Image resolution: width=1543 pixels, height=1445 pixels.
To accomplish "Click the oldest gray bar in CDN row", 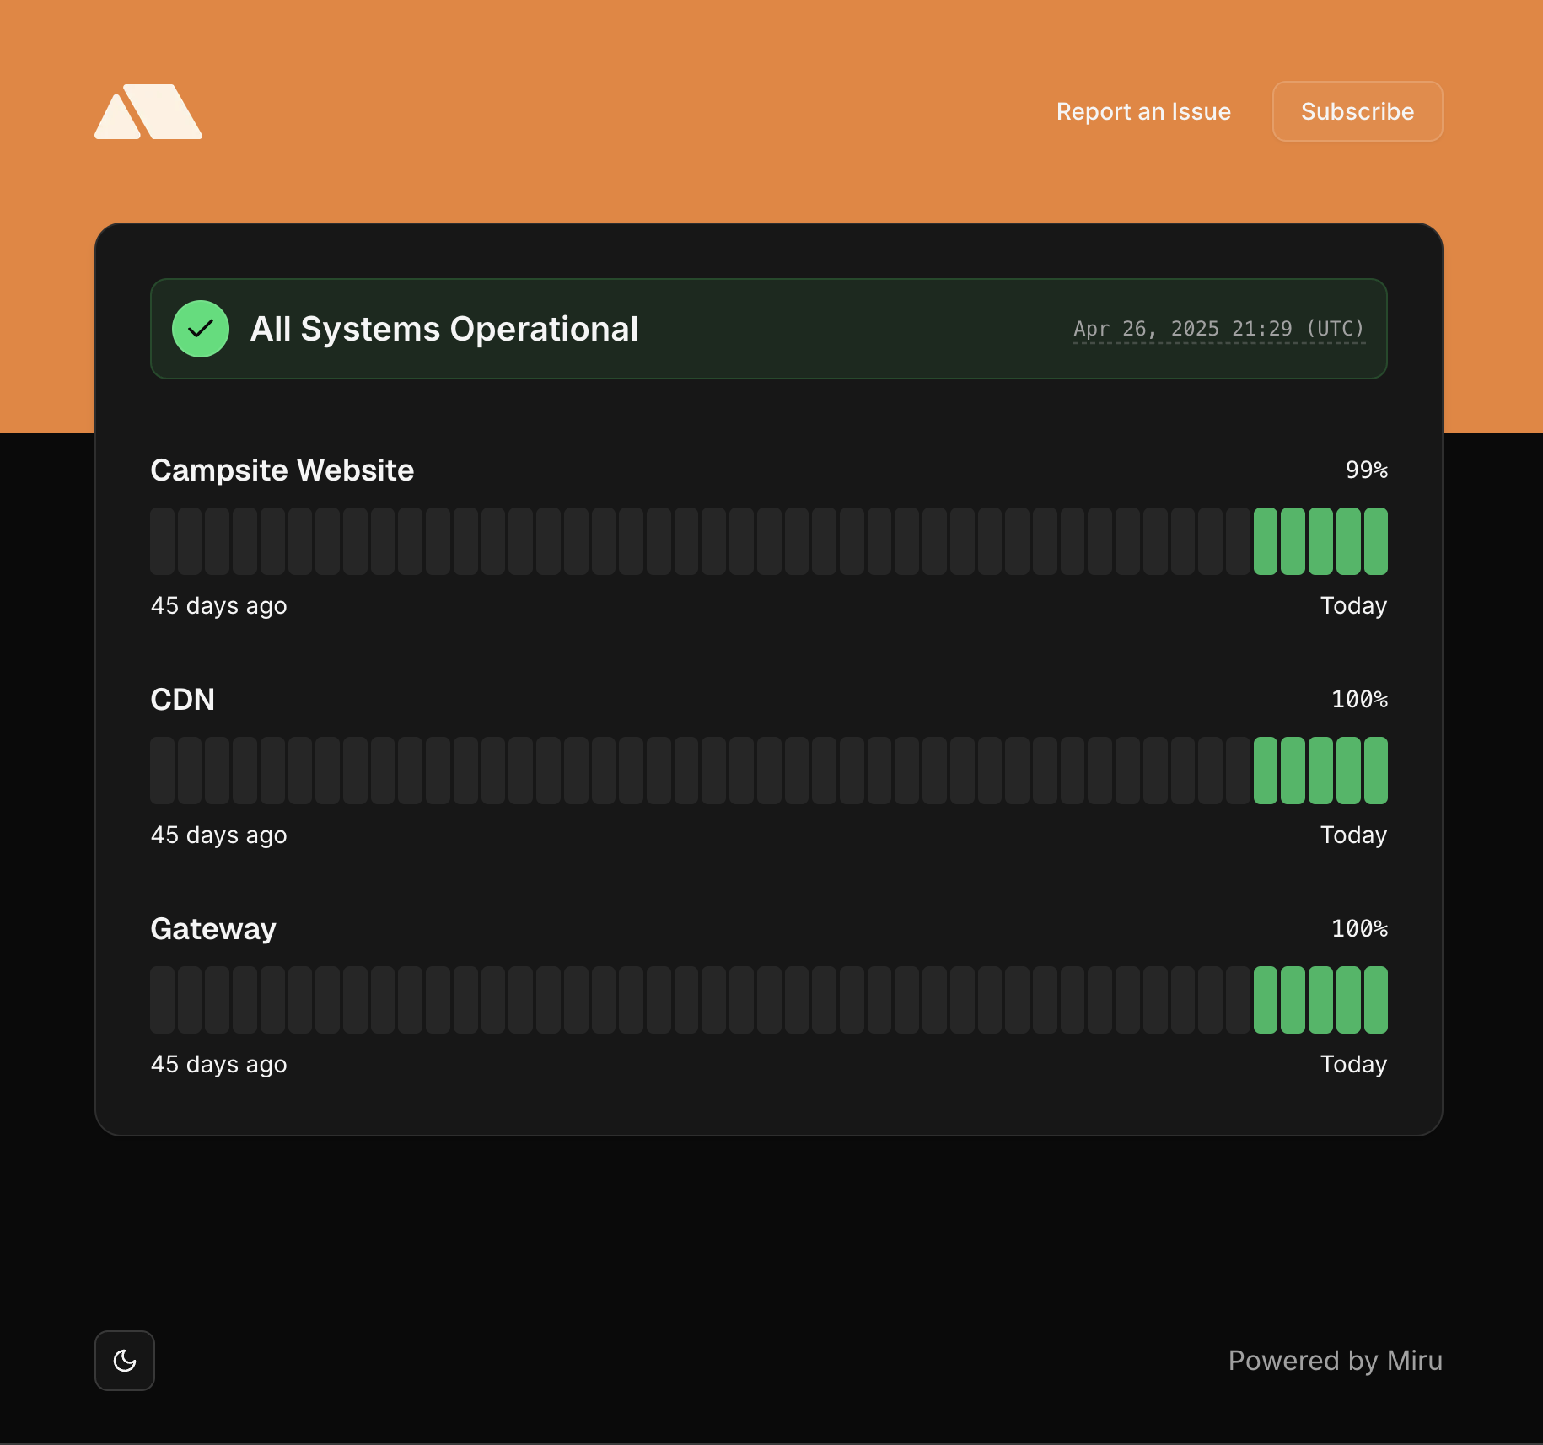I will pyautogui.click(x=163, y=771).
